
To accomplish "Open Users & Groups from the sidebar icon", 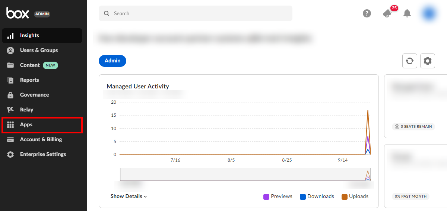I will 10,51.
